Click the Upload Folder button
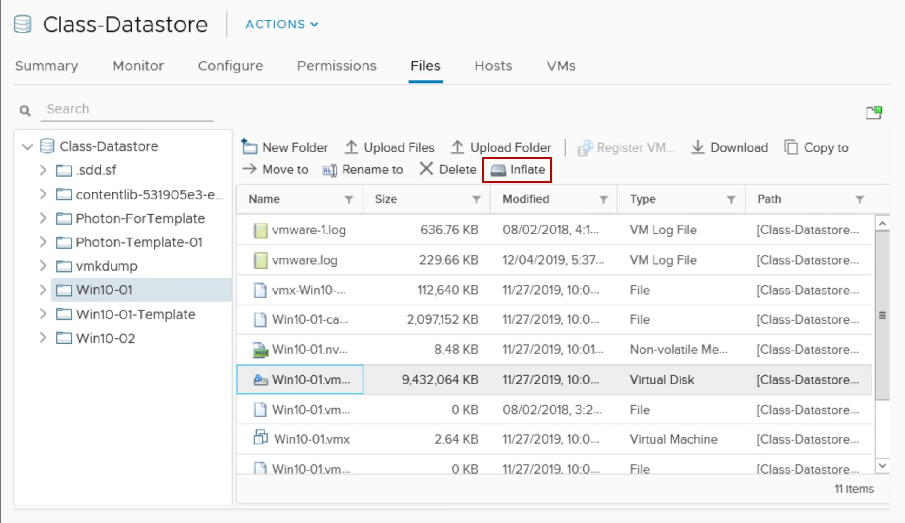The image size is (905, 523). coord(501,147)
